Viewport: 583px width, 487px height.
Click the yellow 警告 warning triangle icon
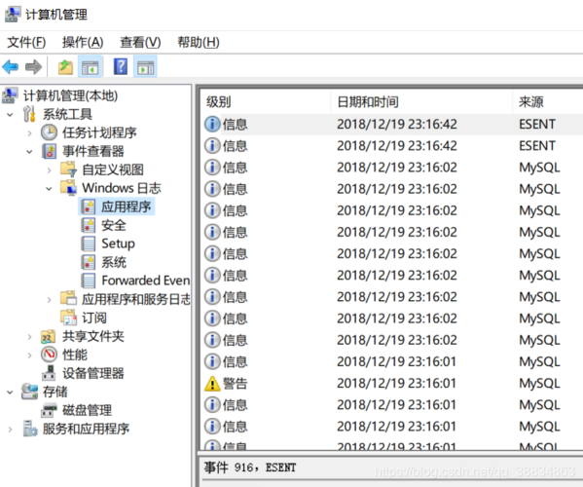pyautogui.click(x=213, y=383)
